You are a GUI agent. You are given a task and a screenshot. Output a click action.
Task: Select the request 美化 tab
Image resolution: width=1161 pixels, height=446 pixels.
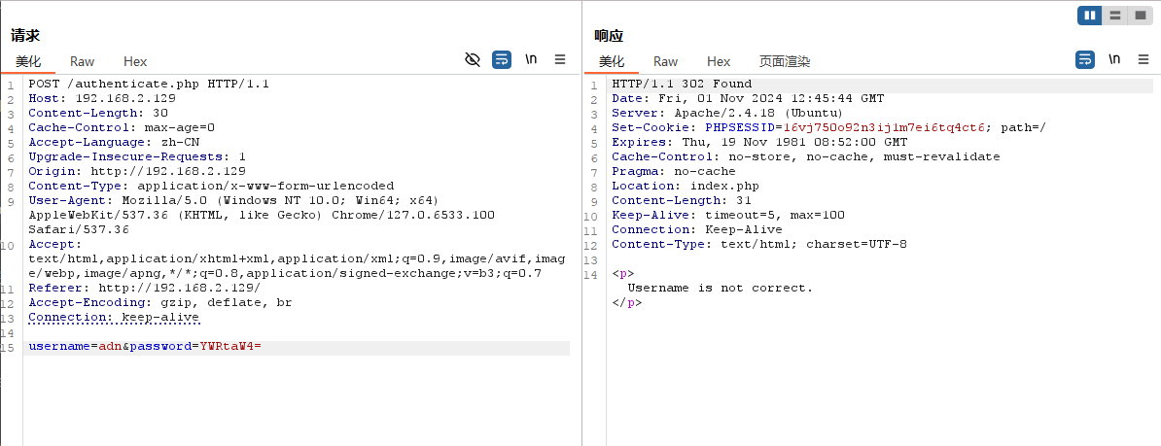(28, 61)
